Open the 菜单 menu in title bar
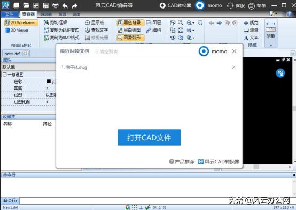The image size is (296, 210). coord(257,6)
